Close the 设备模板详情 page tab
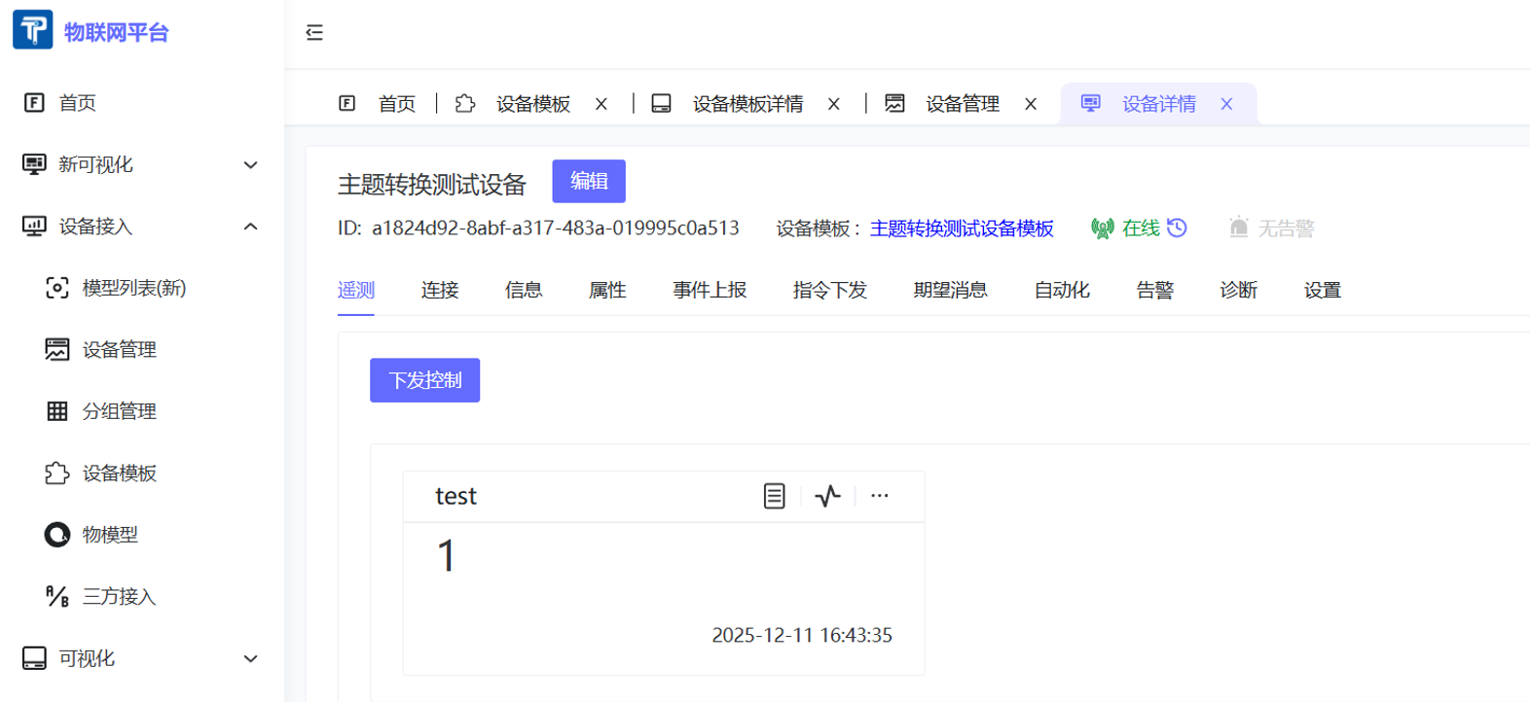Image resolution: width=1530 pixels, height=702 pixels. click(x=834, y=104)
